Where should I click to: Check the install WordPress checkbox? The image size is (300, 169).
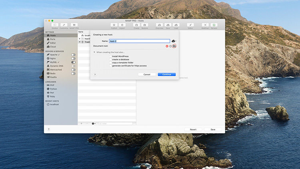110,56
